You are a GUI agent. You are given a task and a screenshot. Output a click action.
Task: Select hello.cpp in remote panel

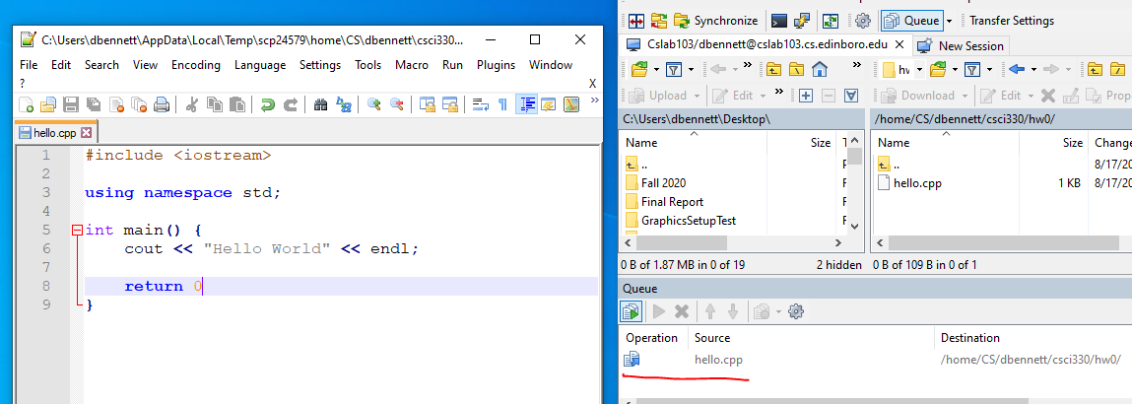(x=909, y=183)
